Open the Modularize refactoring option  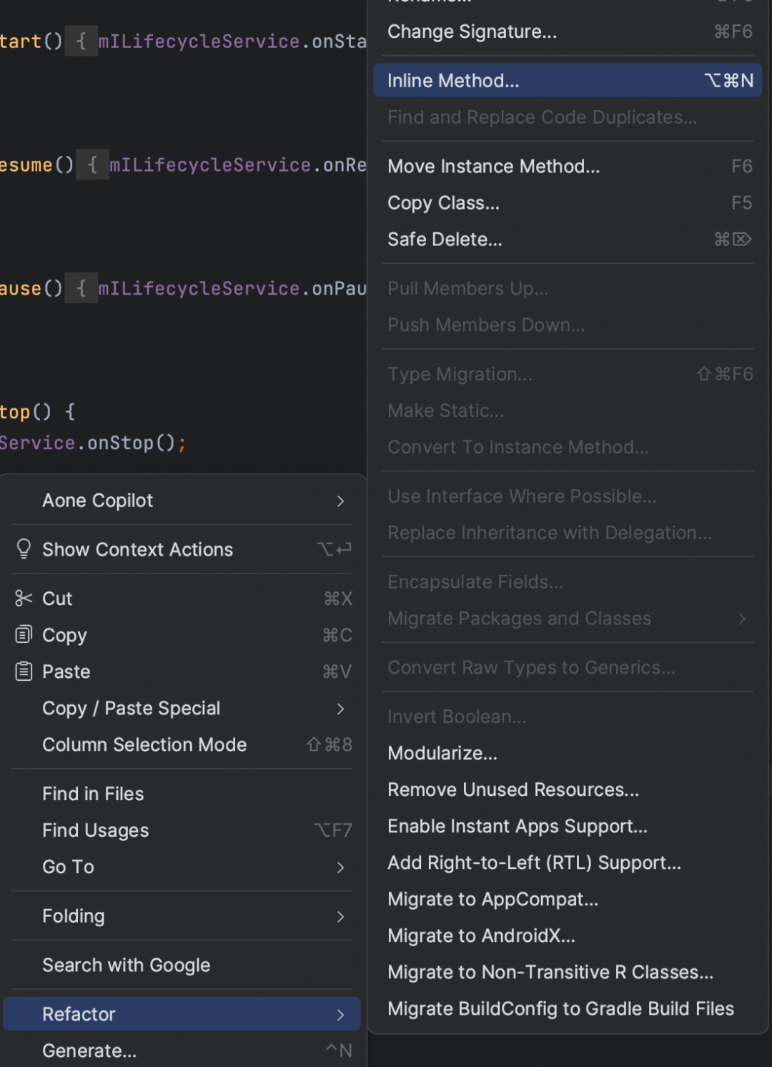click(568, 753)
